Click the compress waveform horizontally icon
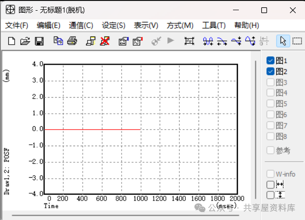 tap(208, 41)
